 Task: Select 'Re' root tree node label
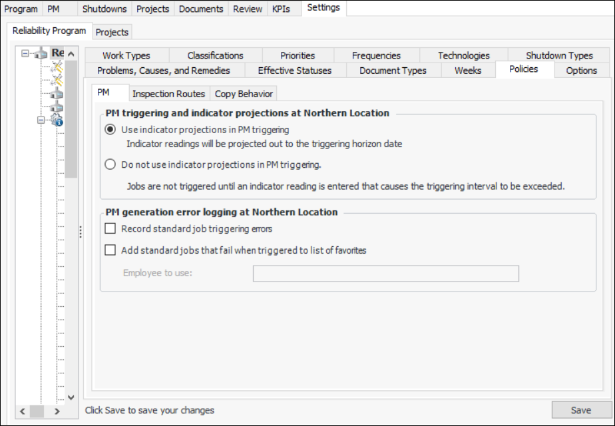coord(58,53)
